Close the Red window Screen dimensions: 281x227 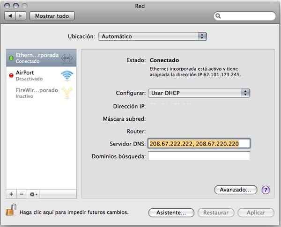7,6
